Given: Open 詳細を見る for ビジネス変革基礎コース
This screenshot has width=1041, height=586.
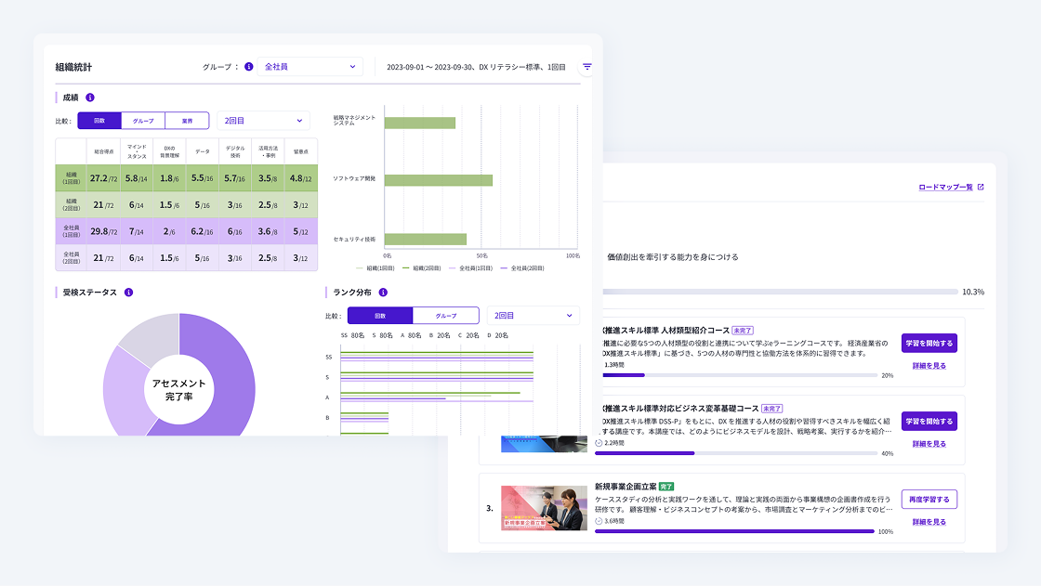Looking at the screenshot, I should pos(929,444).
